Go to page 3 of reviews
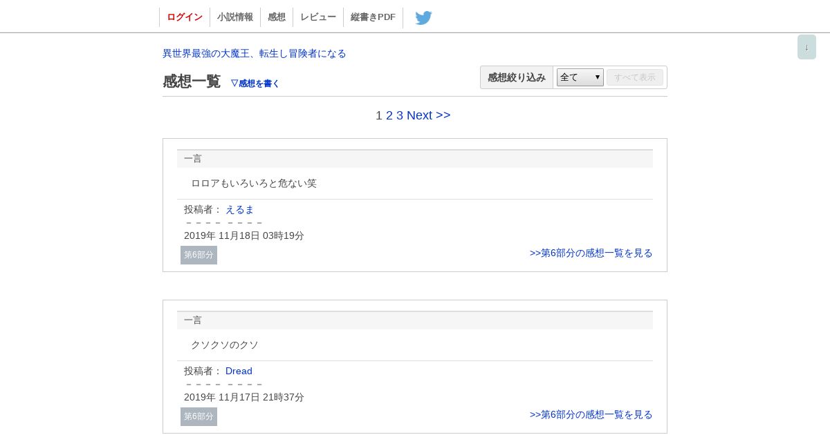830x435 pixels. click(400, 115)
